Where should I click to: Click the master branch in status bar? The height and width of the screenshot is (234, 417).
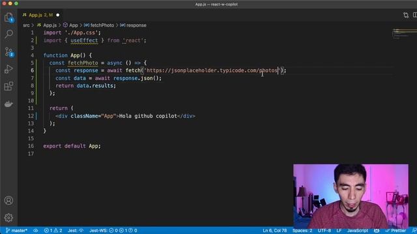[16, 231]
